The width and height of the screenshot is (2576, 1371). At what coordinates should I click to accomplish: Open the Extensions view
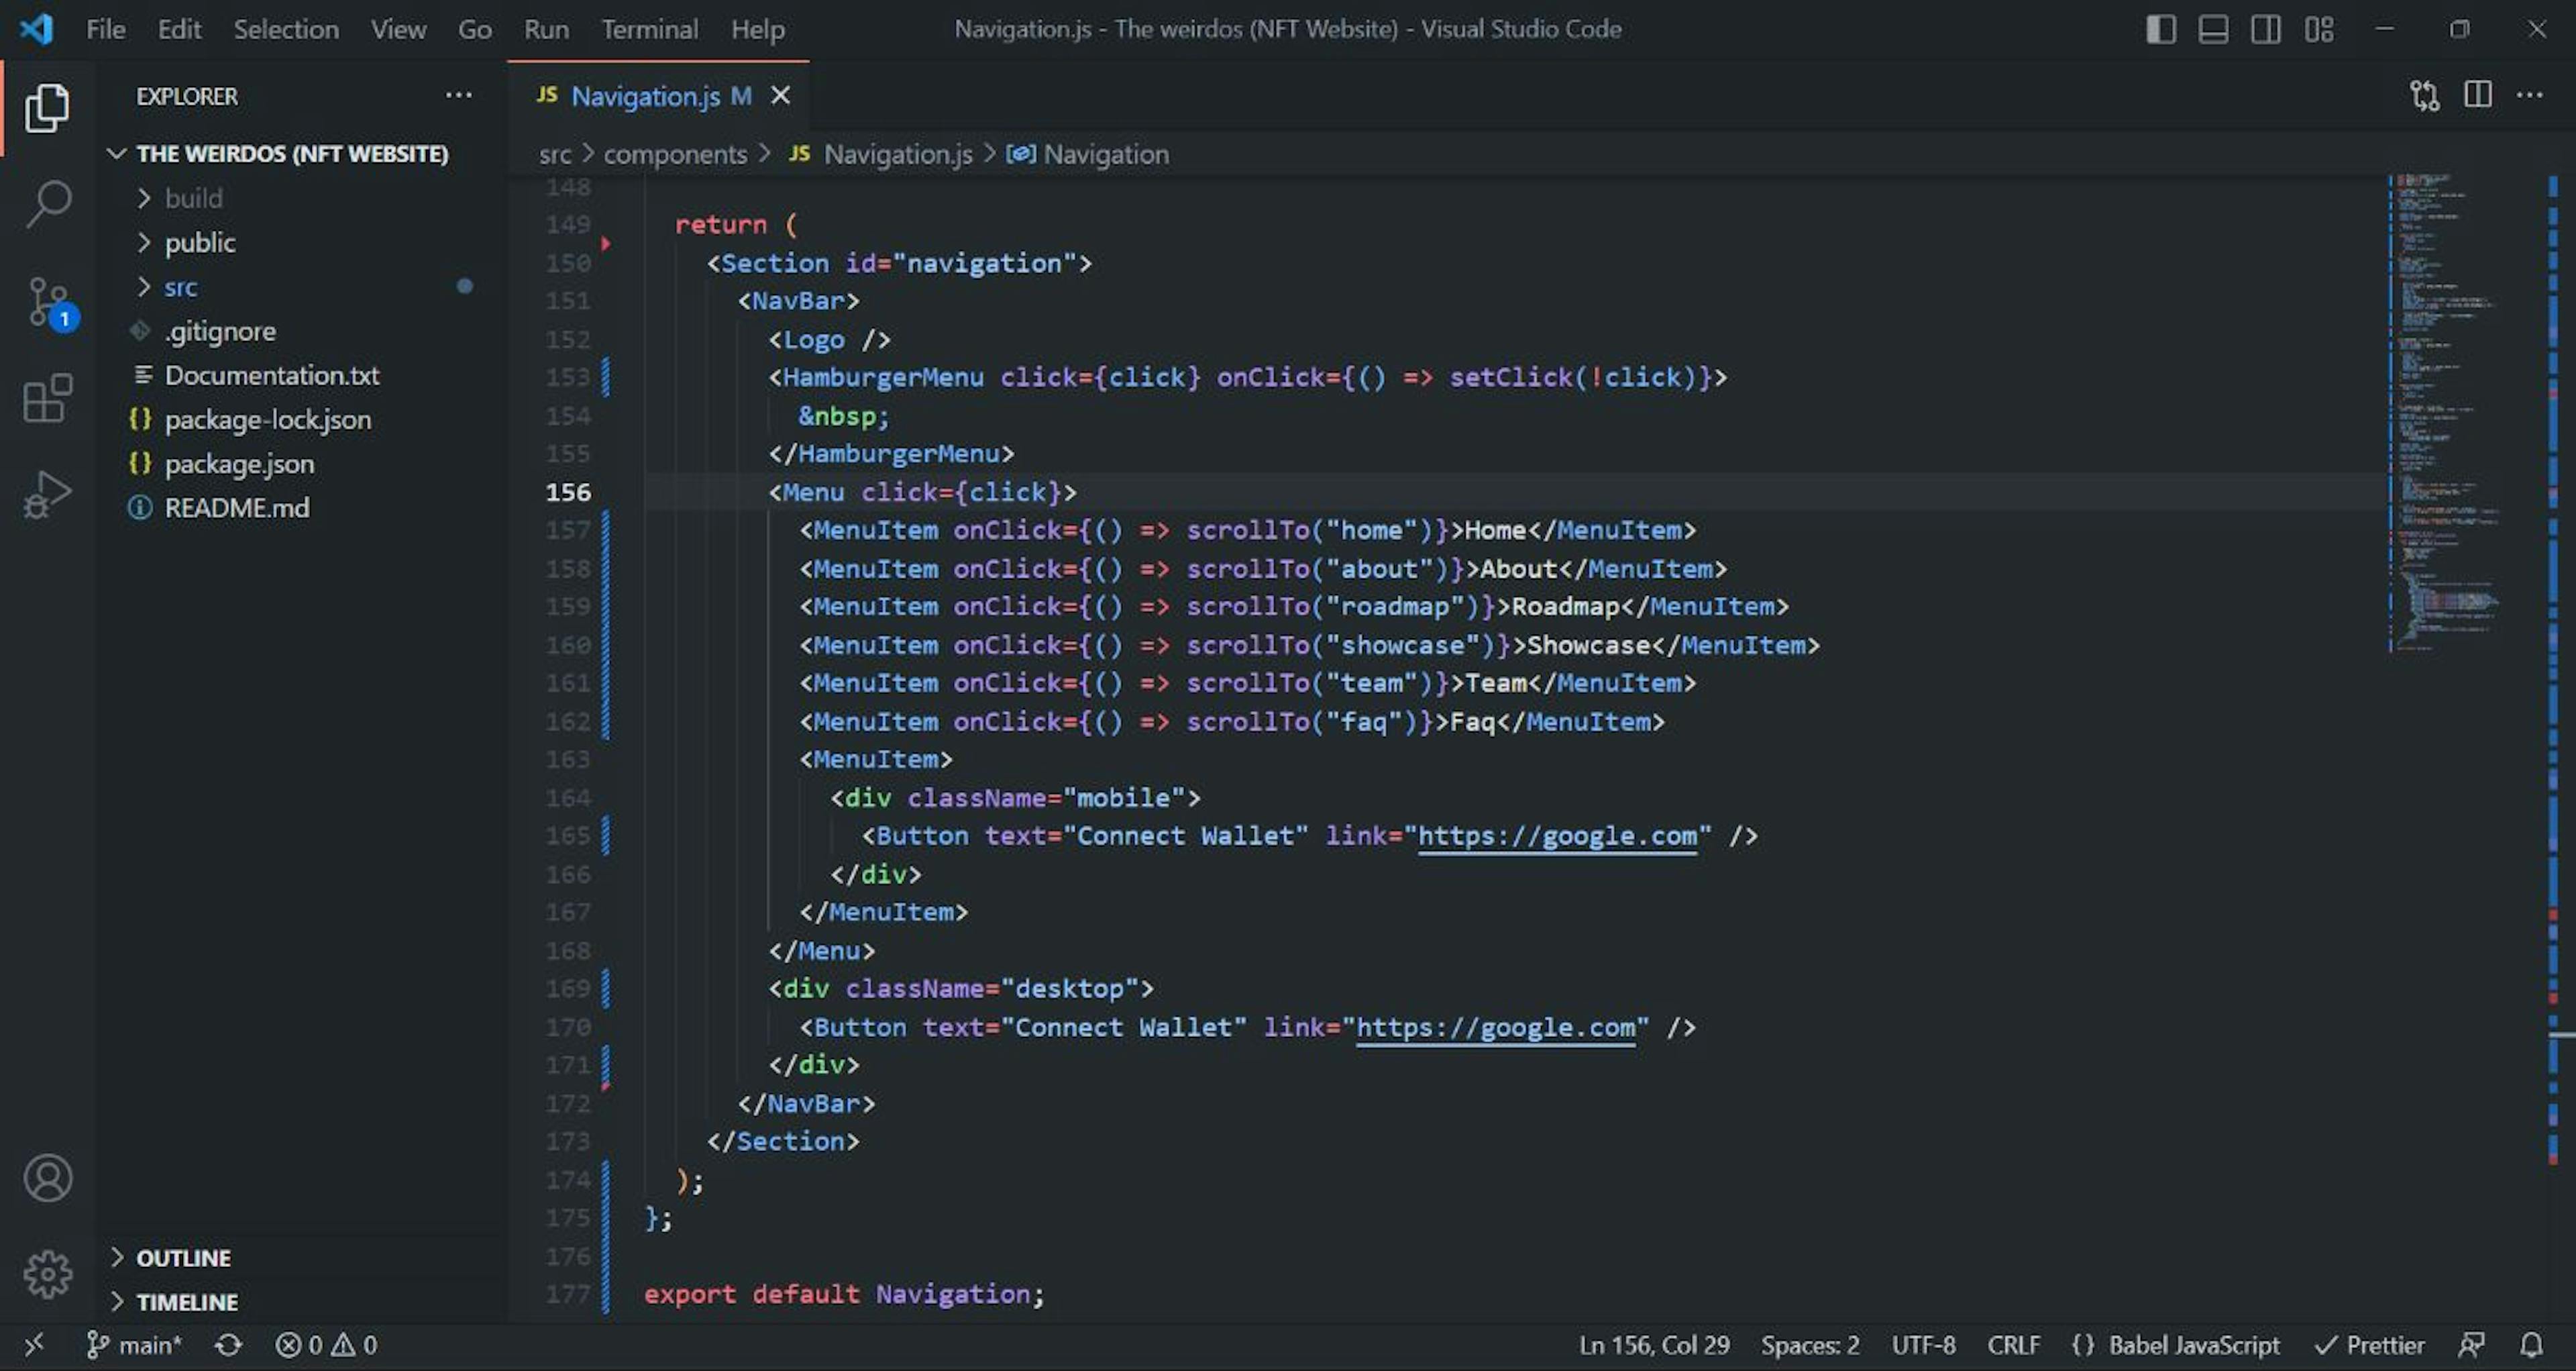coord(46,397)
